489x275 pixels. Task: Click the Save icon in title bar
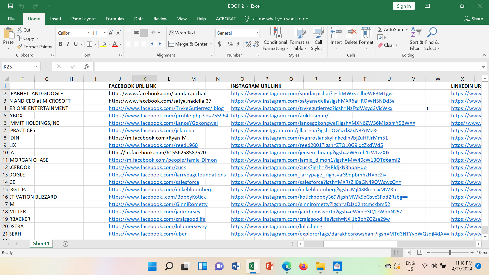pyautogui.click(x=10, y=6)
